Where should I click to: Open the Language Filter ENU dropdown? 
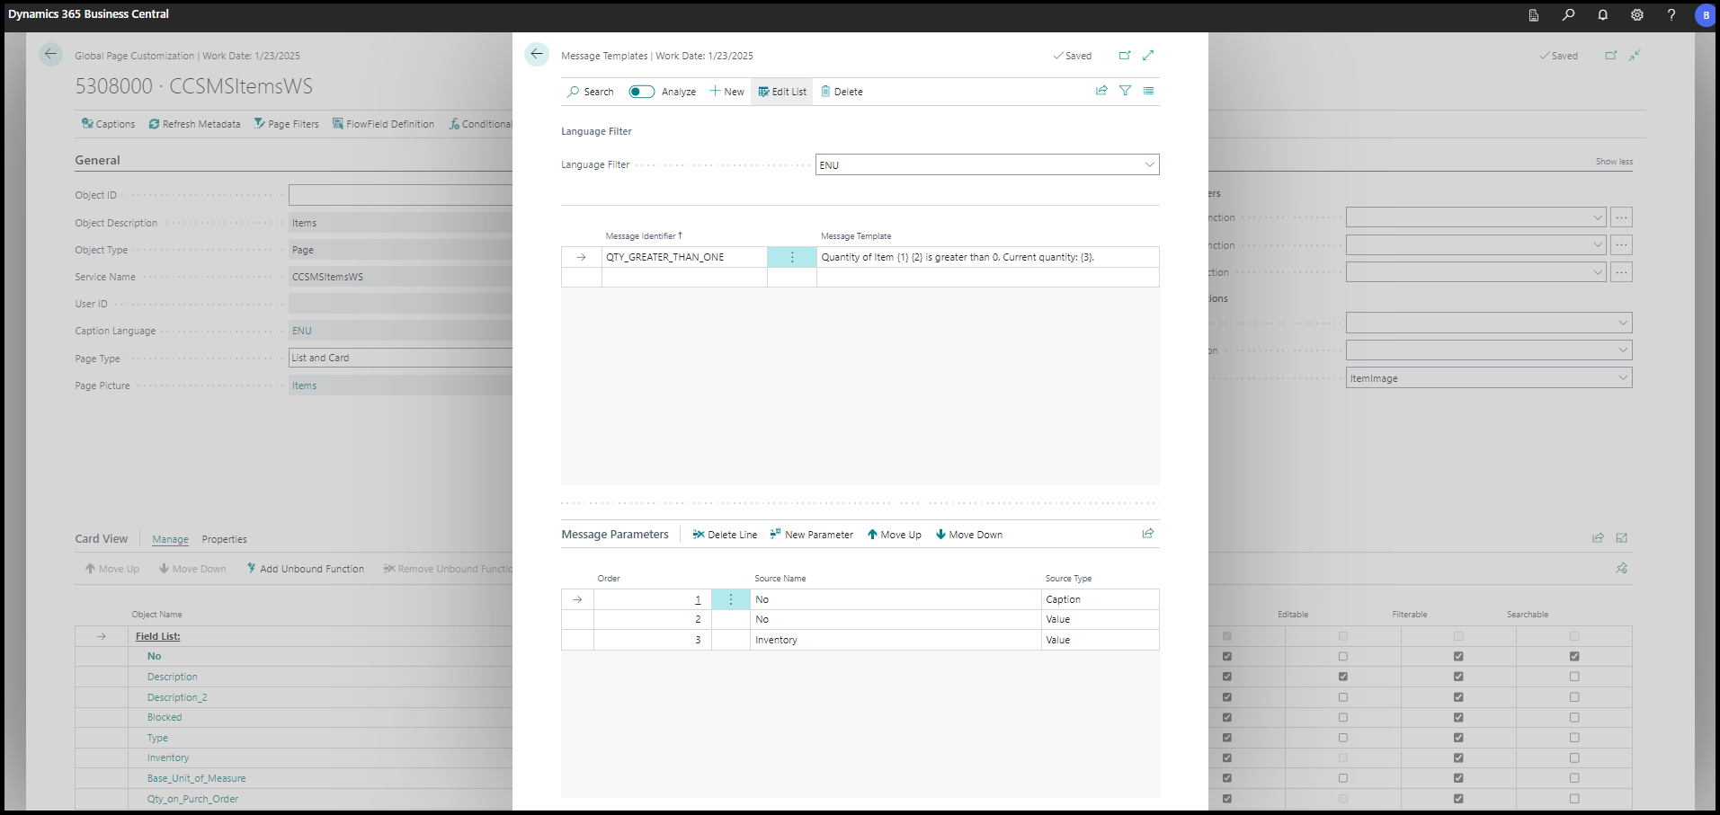[x=1149, y=164]
